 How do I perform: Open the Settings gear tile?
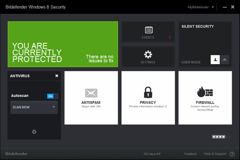click(x=148, y=56)
